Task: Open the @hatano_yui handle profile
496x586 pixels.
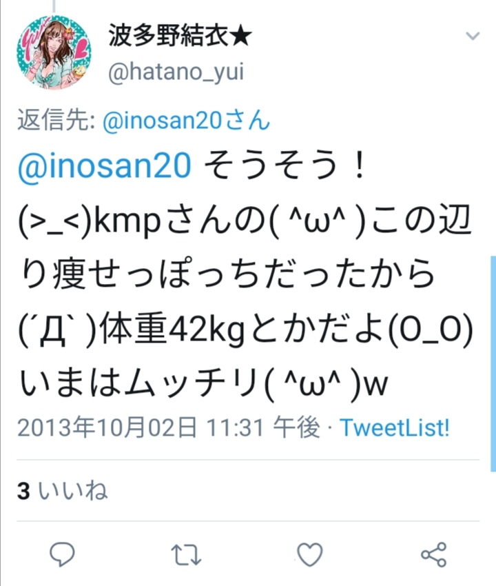Action: point(176,72)
